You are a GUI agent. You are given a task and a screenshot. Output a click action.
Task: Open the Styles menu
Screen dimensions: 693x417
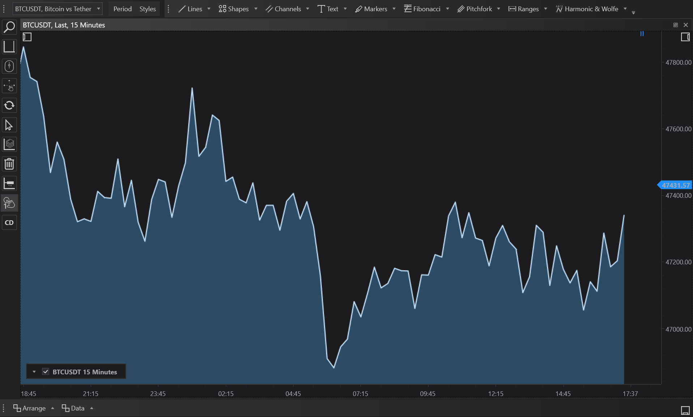pos(148,9)
